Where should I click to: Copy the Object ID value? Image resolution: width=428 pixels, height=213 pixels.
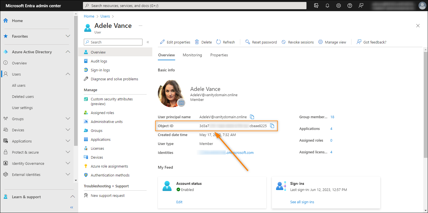272,126
